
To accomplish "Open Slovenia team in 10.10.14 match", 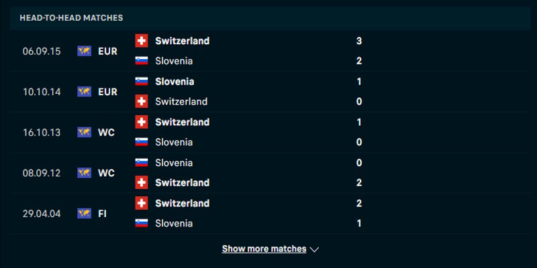I will 175,81.
